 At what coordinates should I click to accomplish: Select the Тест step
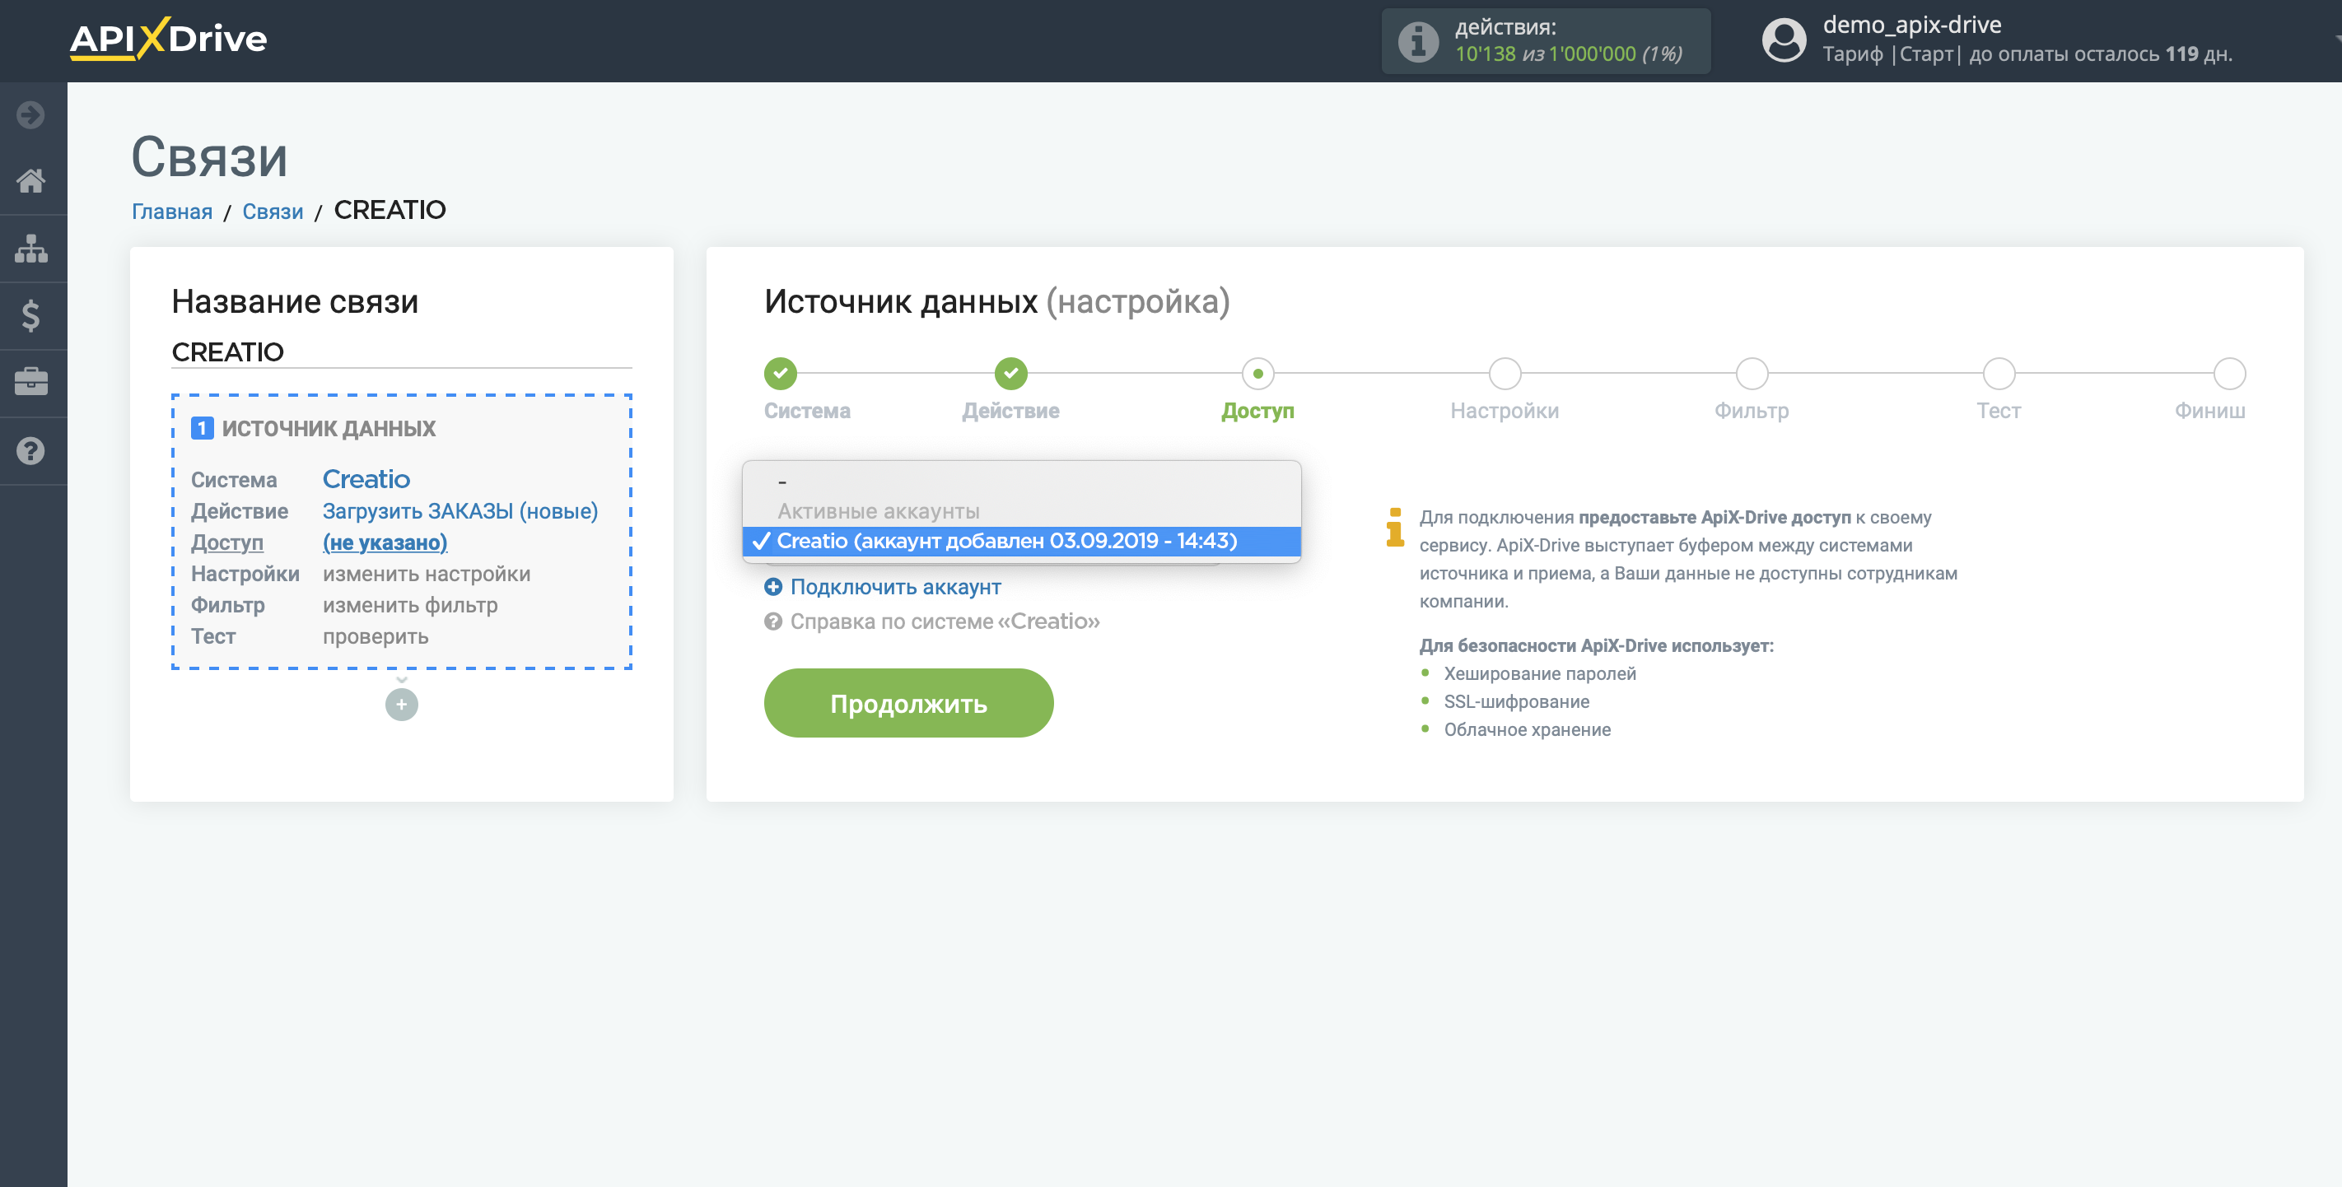pyautogui.click(x=1999, y=374)
